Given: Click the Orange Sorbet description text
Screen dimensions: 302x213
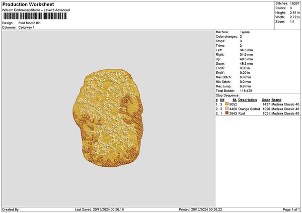Looking at the screenshot, I should click(x=249, y=109).
